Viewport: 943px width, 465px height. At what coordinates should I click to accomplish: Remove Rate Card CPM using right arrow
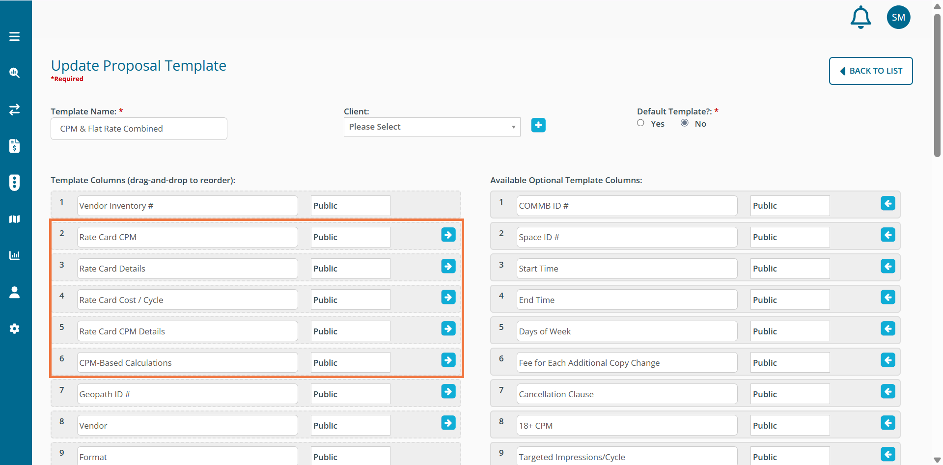(x=448, y=235)
